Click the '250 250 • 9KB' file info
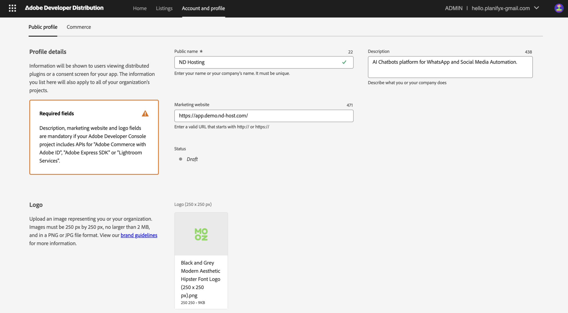 [193, 303]
